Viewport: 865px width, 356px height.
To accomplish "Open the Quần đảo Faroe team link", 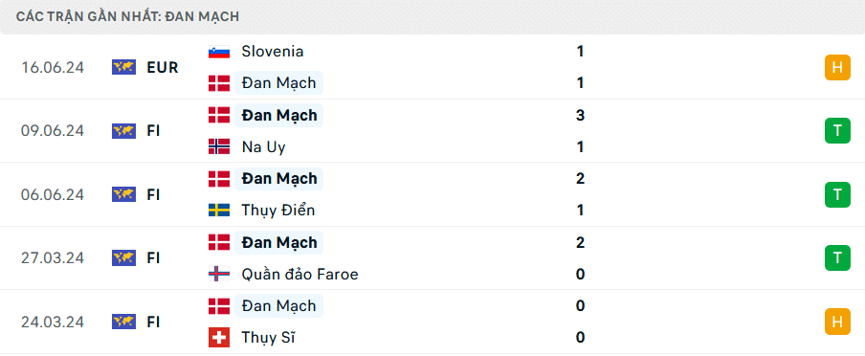I will point(299,274).
